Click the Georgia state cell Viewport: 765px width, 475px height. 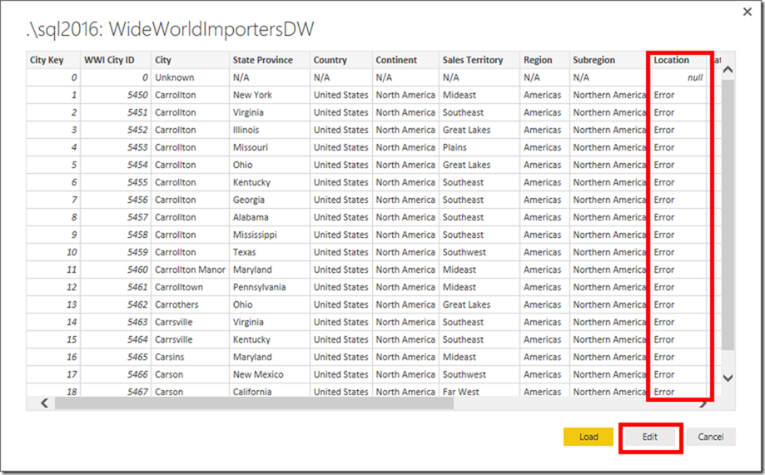[x=270, y=200]
